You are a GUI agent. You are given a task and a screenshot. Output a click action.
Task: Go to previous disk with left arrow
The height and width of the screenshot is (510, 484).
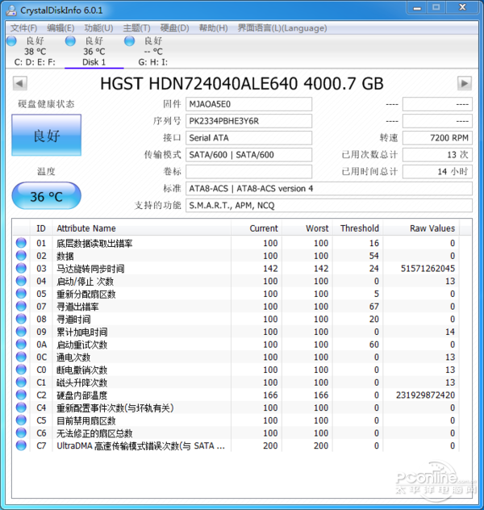[x=20, y=84]
